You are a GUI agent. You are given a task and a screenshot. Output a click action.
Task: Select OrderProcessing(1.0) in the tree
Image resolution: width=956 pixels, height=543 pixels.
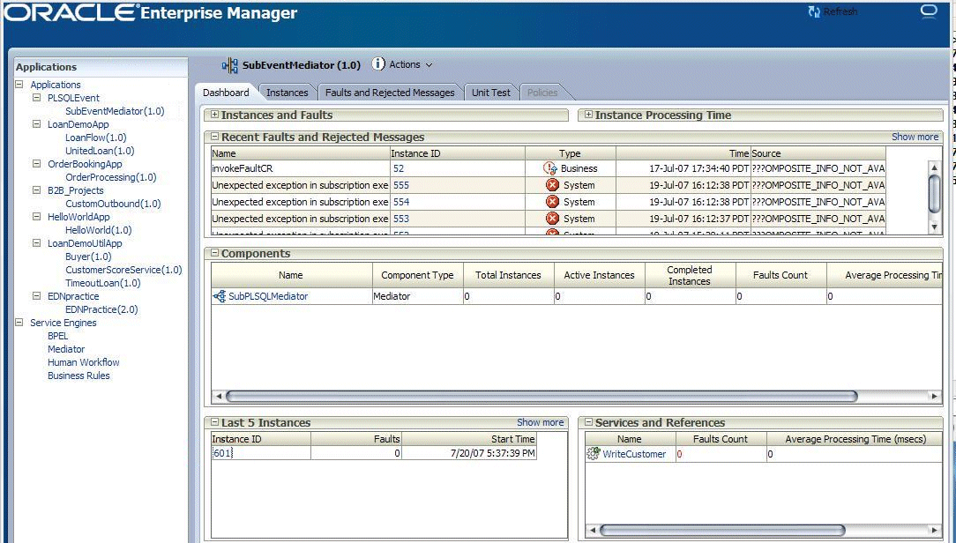110,176
